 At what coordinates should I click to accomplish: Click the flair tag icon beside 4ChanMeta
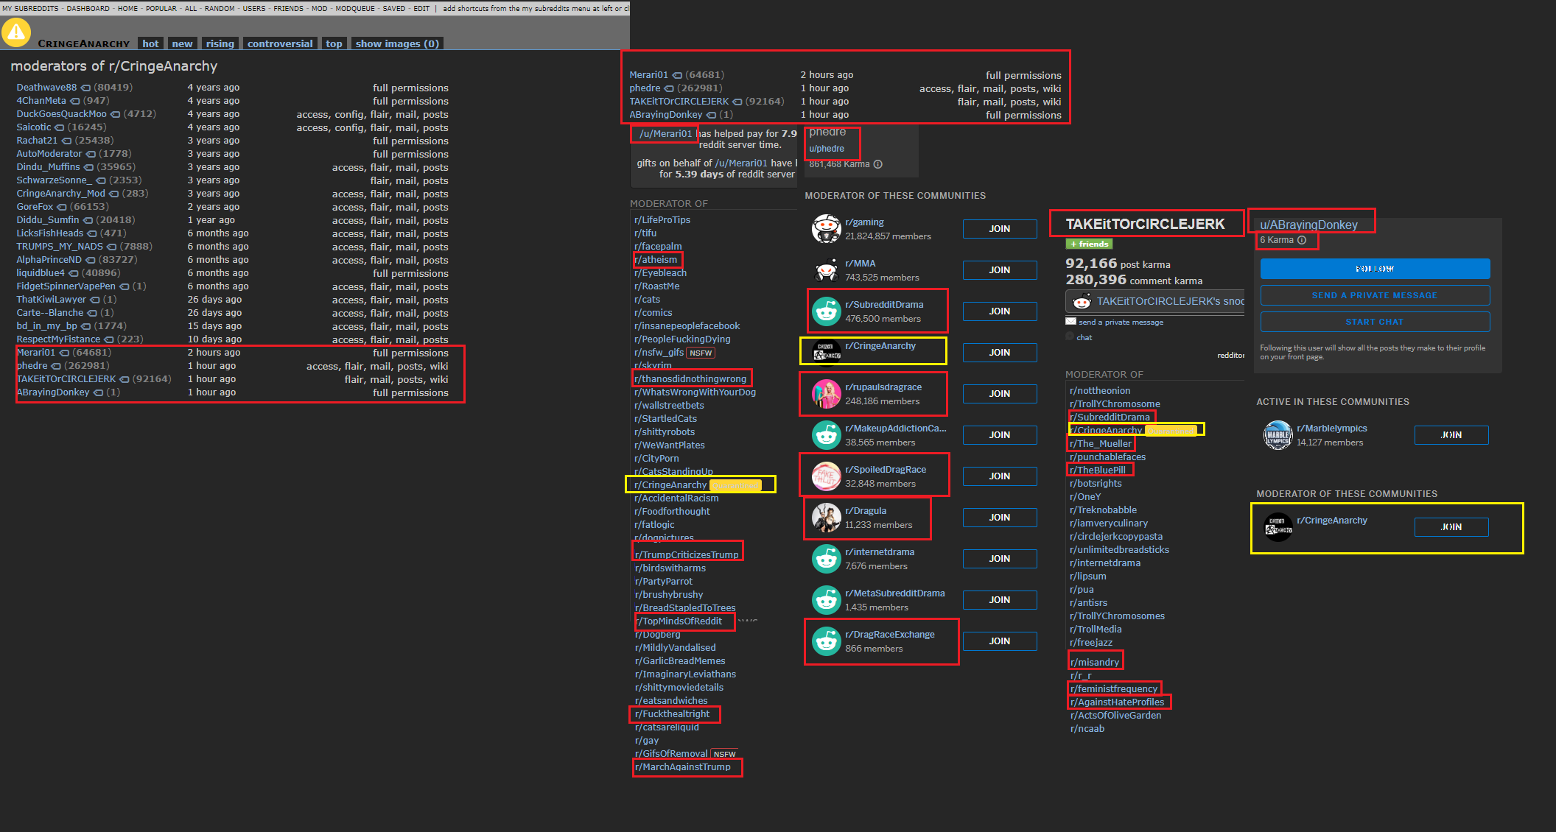[x=74, y=101]
